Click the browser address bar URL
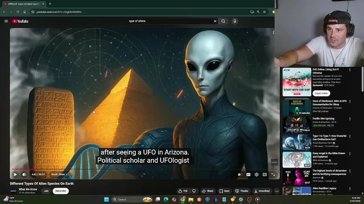 [x=59, y=12]
